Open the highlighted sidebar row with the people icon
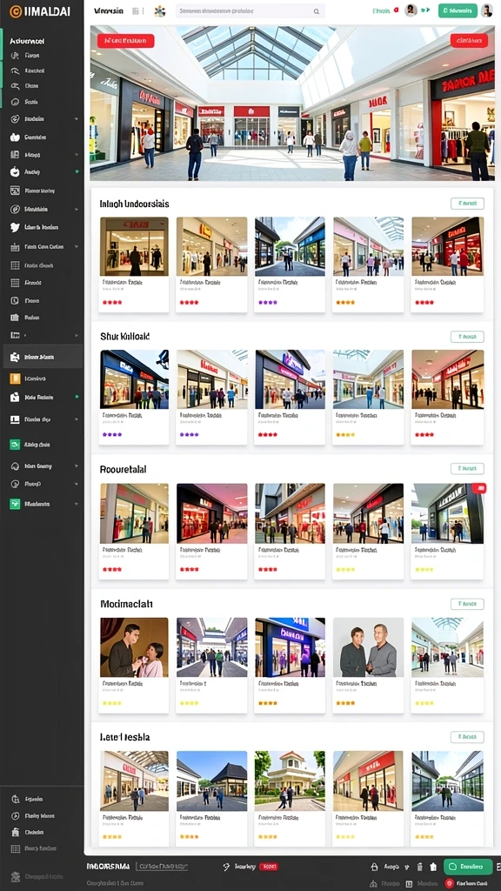501x891 pixels. (x=43, y=357)
